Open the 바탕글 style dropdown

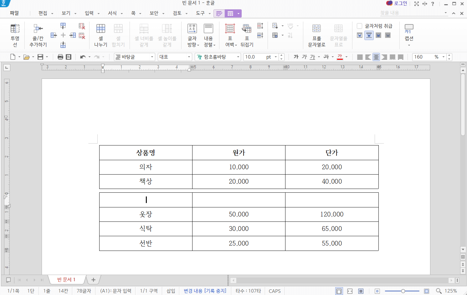point(152,57)
